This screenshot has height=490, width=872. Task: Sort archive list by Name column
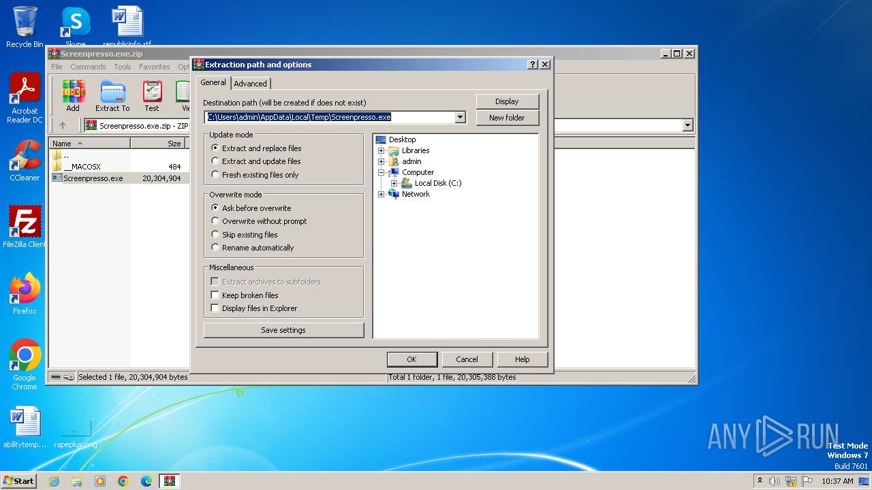90,144
